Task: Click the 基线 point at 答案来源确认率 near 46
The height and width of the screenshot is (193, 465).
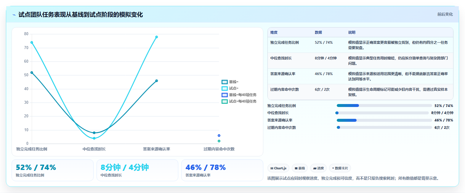Action: (x=157, y=81)
